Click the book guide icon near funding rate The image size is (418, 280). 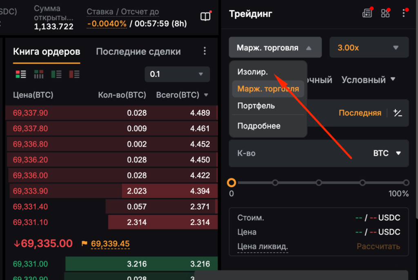pyautogui.click(x=205, y=16)
